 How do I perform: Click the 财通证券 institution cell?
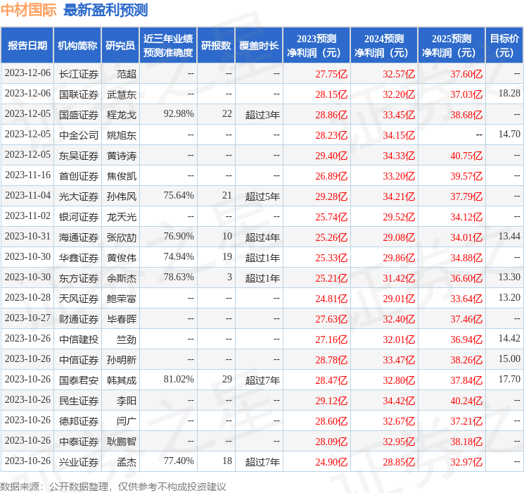coord(79,319)
